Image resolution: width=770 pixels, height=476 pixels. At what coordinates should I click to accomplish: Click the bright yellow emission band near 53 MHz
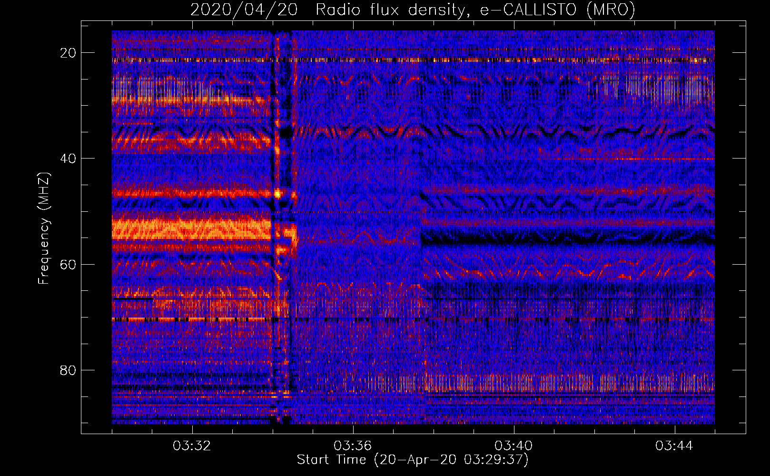tap(191, 229)
